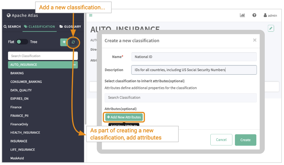
Task: Click the Cancel button
Action: (x=221, y=140)
